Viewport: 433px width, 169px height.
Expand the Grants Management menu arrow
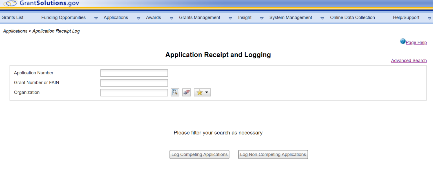pos(230,18)
